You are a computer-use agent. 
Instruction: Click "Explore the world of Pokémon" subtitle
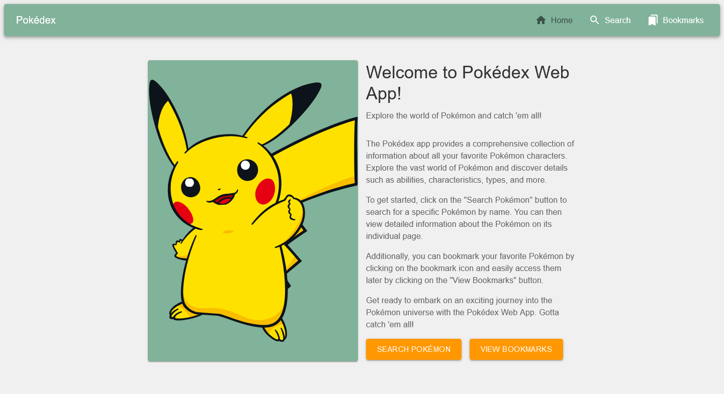(454, 115)
